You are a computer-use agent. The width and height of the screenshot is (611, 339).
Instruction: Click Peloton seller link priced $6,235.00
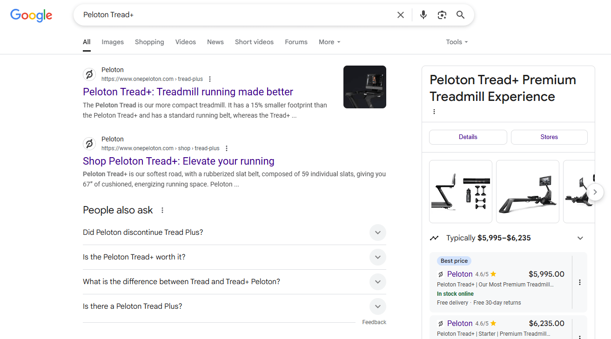(460, 324)
